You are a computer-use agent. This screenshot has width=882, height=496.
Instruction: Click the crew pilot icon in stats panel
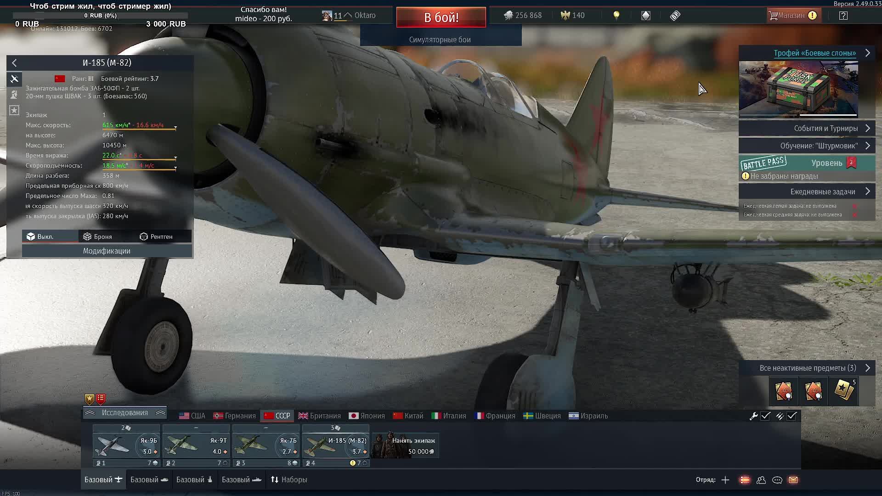click(14, 95)
